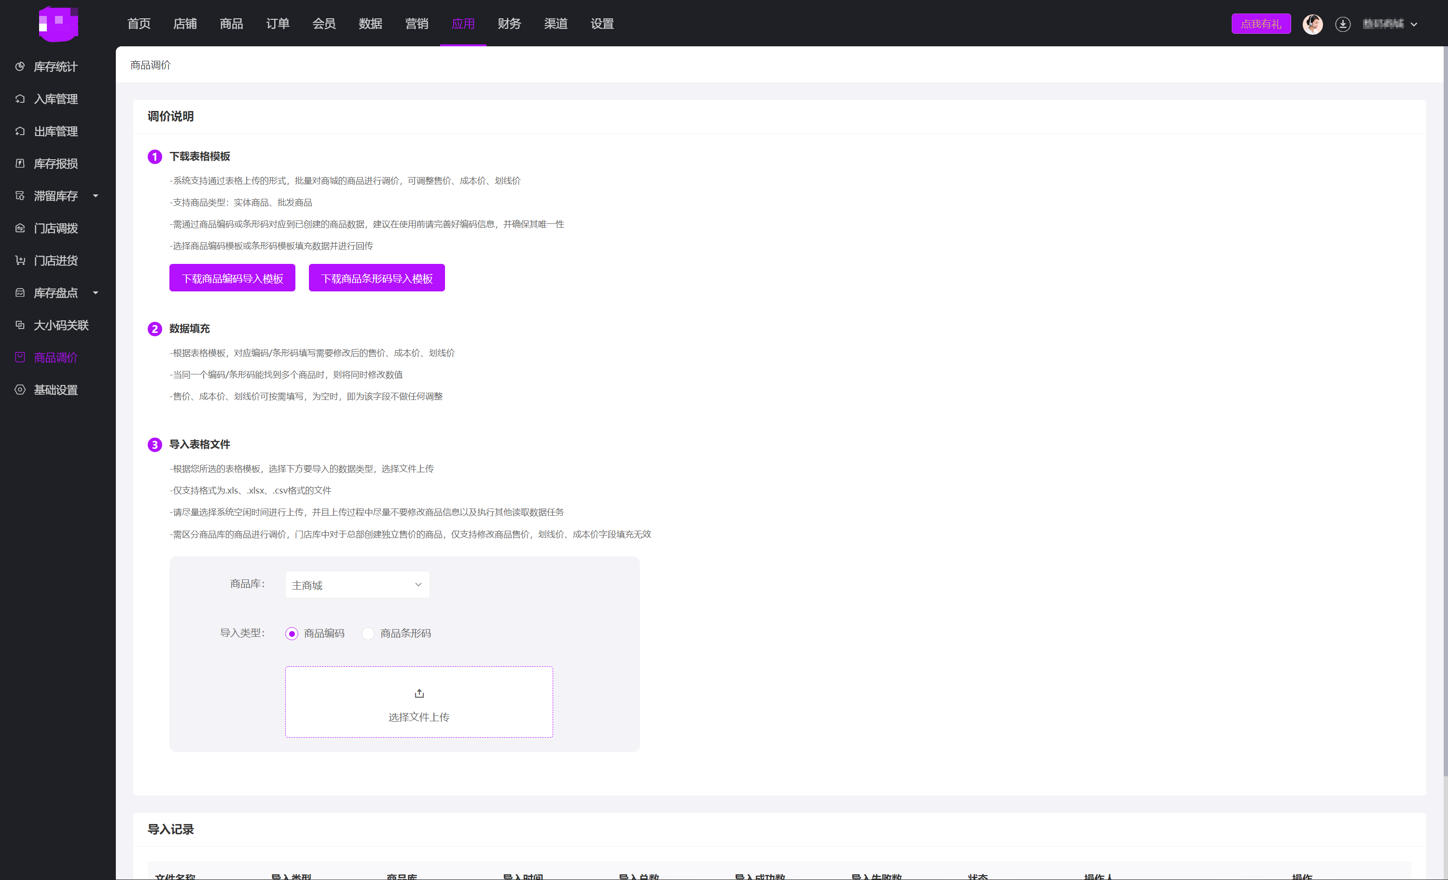Click the download icon in the top bar
1448x880 pixels.
pyautogui.click(x=1342, y=24)
